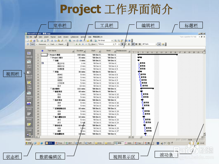Paste clipboard toolbar icon
Image resolution: width=219 pixels, height=164 pixels.
coord(59,41)
